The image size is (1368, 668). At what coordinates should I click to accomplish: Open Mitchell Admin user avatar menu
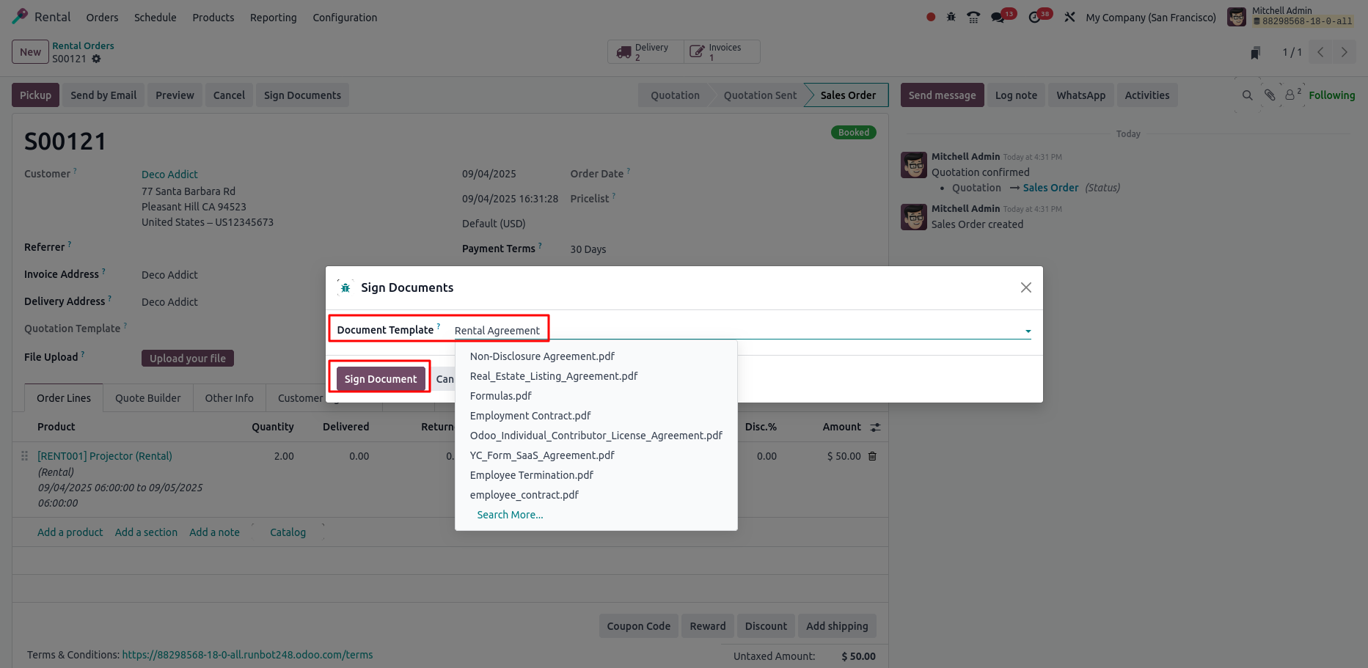[x=1237, y=17]
